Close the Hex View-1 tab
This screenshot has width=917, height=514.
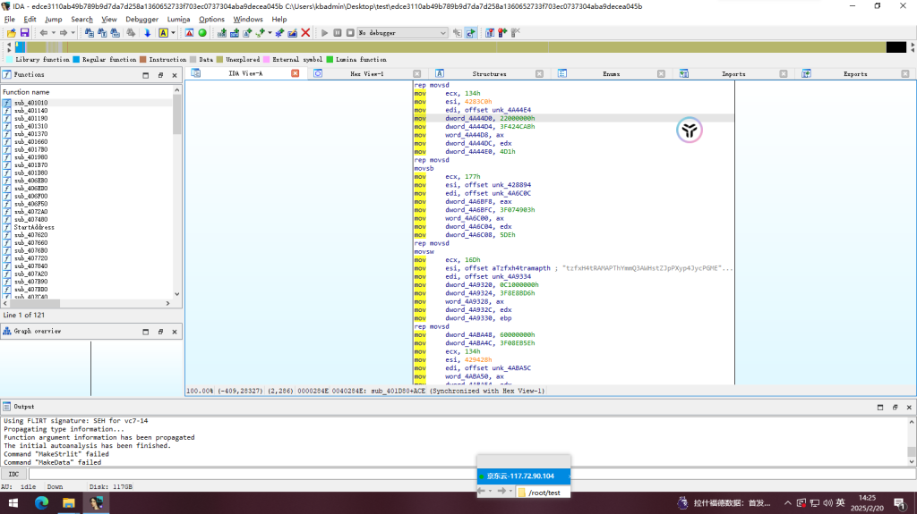coord(417,73)
